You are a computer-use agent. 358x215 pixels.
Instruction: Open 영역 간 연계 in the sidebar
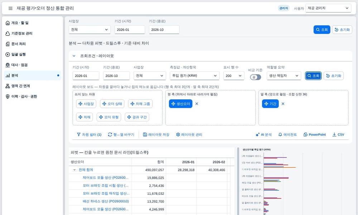(x=32, y=86)
